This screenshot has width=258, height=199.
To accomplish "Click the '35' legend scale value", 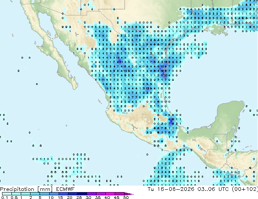I will [x=98, y=197].
